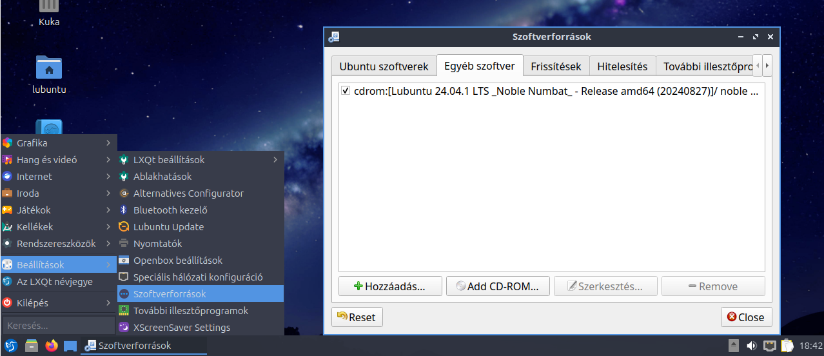
Task: Open the Internet menu category
Action: pyautogui.click(x=59, y=177)
